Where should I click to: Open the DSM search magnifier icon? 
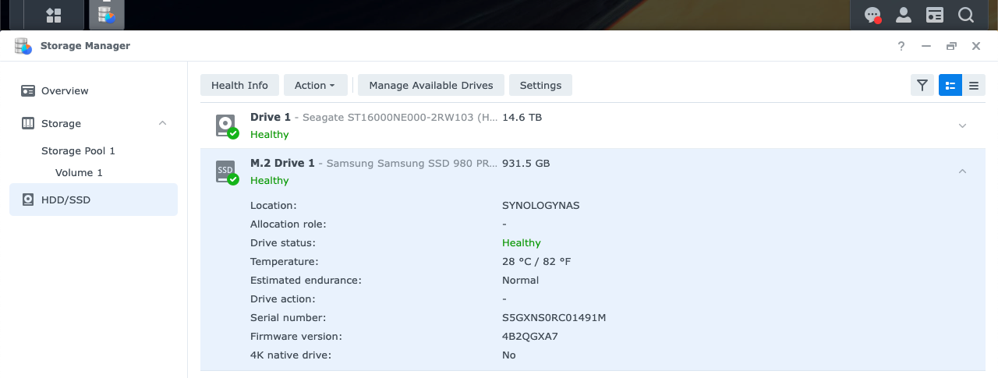click(x=966, y=15)
